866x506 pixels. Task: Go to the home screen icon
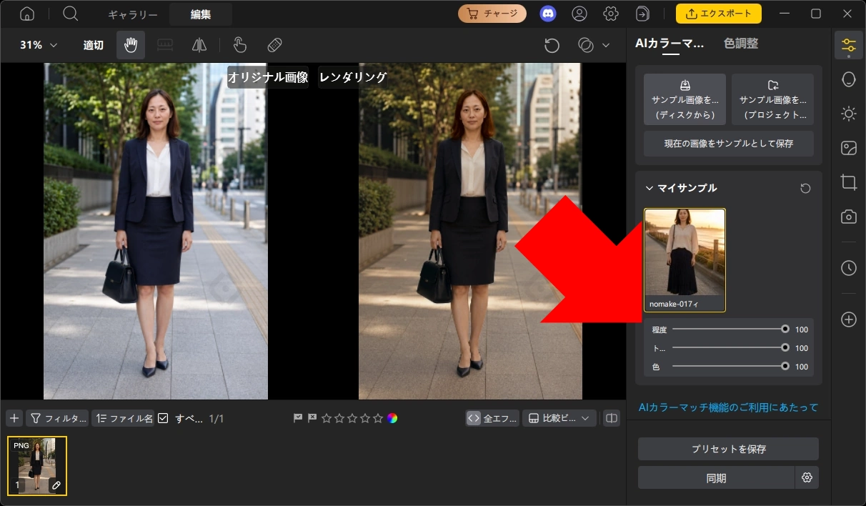coord(27,14)
